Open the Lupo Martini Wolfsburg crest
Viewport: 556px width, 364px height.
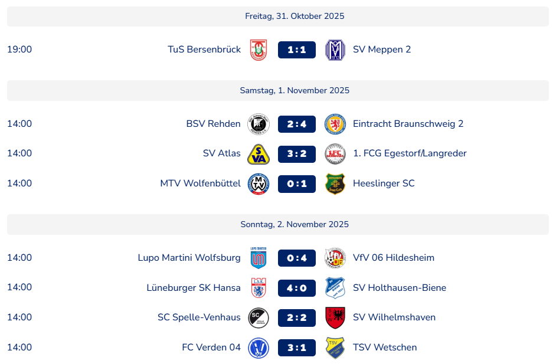point(259,258)
